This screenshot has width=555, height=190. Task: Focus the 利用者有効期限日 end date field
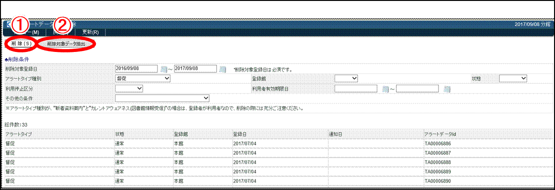[418, 88]
